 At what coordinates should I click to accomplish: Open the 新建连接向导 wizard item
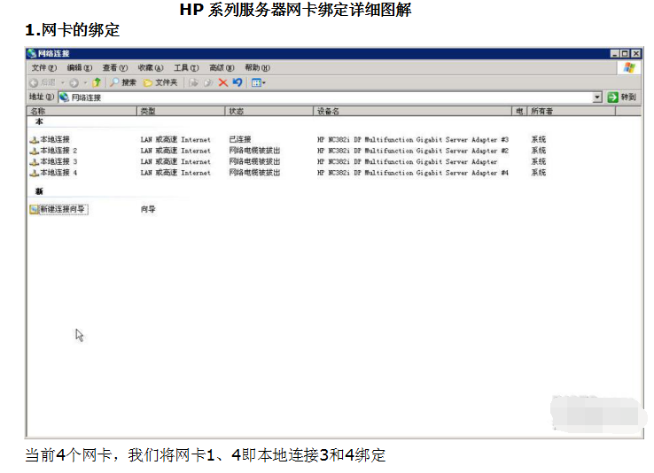coord(58,210)
